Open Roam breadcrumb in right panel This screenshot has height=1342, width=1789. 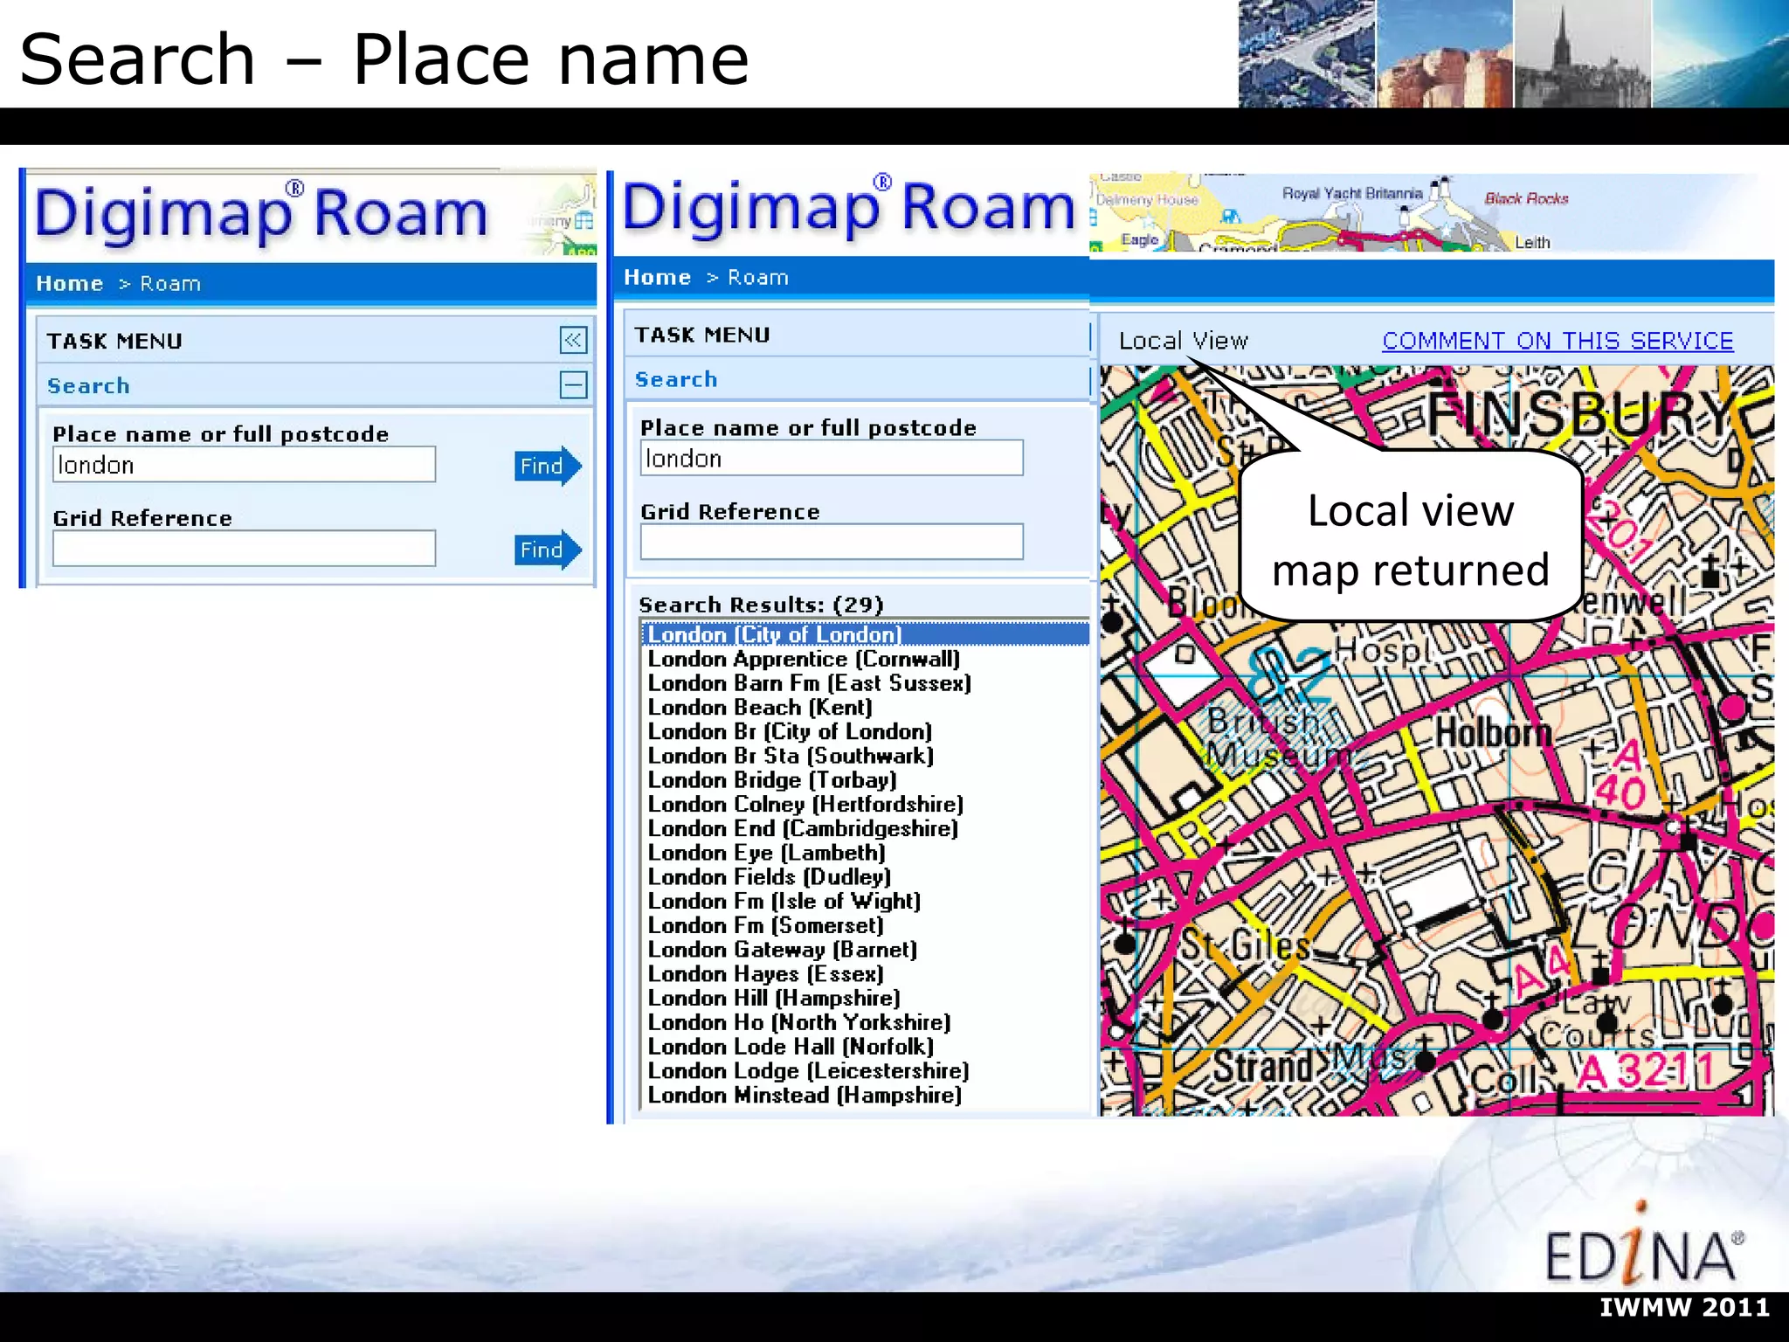[758, 278]
